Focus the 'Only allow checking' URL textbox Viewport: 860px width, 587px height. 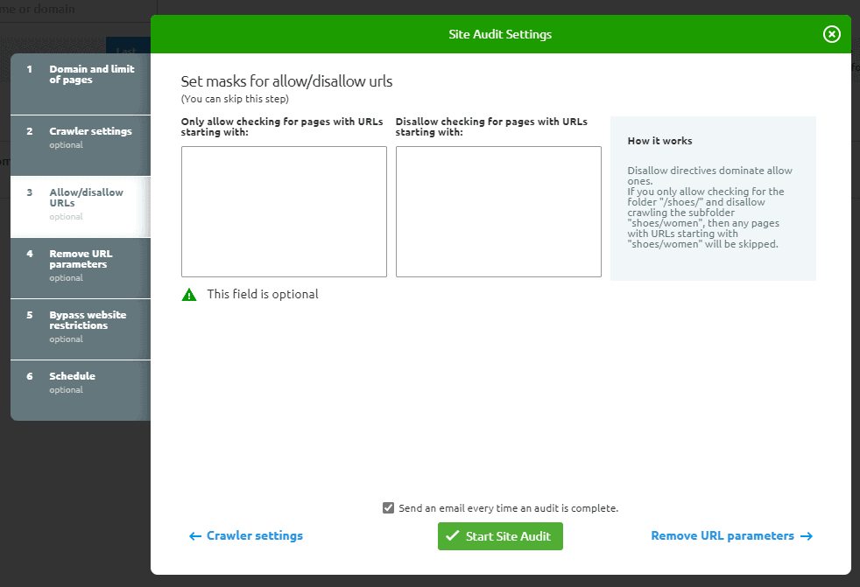284,212
